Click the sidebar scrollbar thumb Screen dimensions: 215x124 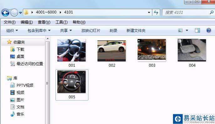click(x=48, y=83)
